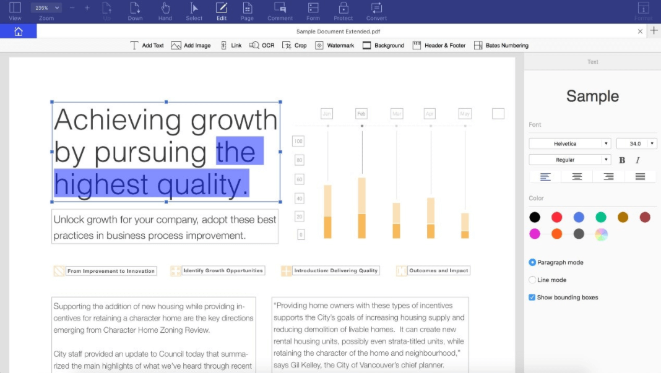661x373 pixels.
Task: Click the Comment tool icon
Action: click(x=280, y=9)
